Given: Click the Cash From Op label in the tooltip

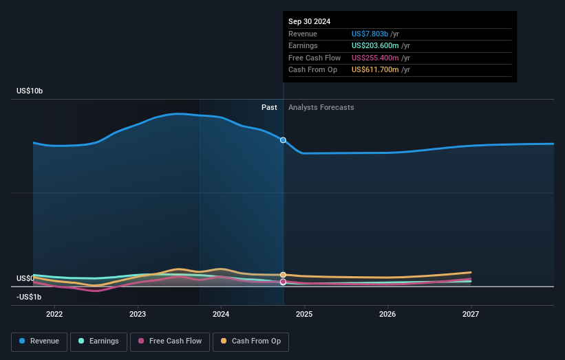Looking at the screenshot, I should [x=312, y=70].
